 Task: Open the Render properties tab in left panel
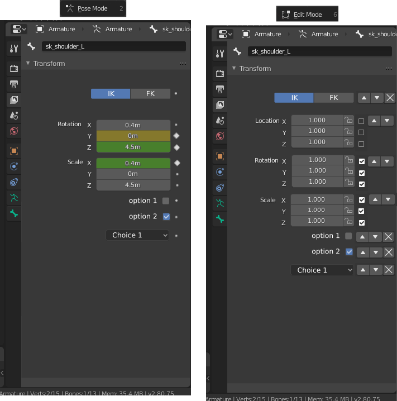(x=14, y=68)
